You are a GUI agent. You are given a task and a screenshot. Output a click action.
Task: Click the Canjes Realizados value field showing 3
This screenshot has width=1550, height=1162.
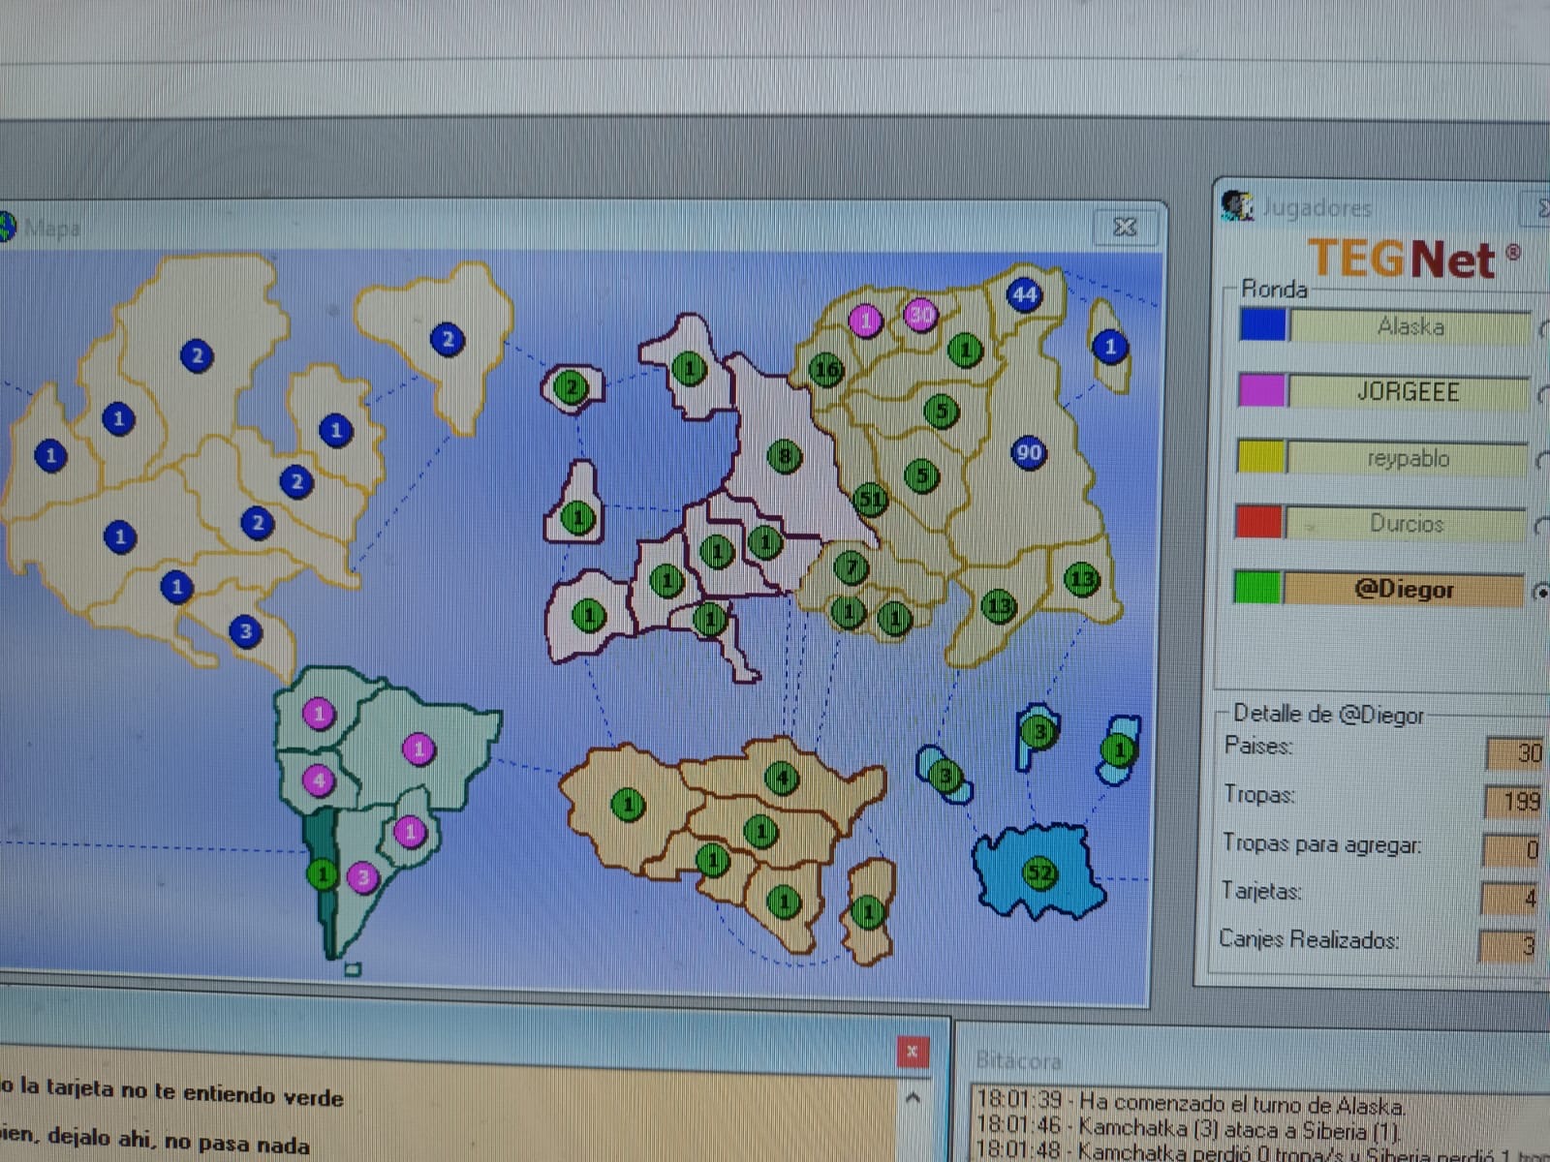pyautogui.click(x=1508, y=946)
